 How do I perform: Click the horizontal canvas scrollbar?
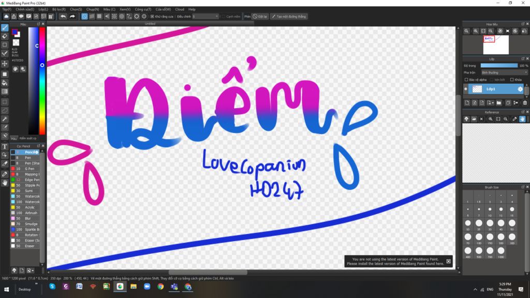[x=208, y=272]
